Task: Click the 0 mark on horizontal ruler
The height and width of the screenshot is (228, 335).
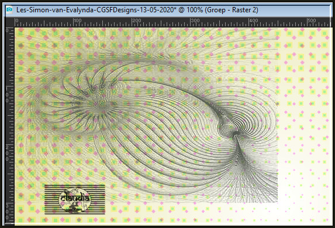Action: tap(17, 20)
